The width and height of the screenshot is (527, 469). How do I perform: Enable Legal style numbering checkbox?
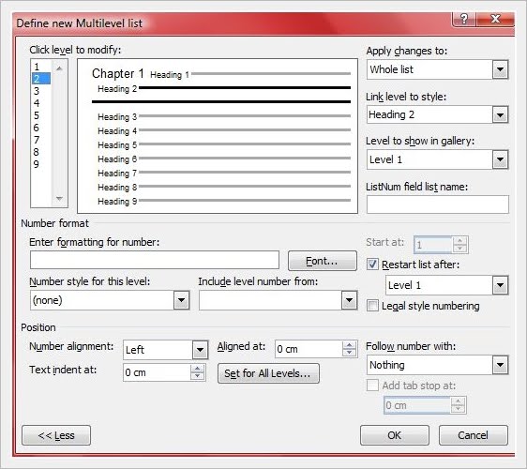(x=372, y=306)
